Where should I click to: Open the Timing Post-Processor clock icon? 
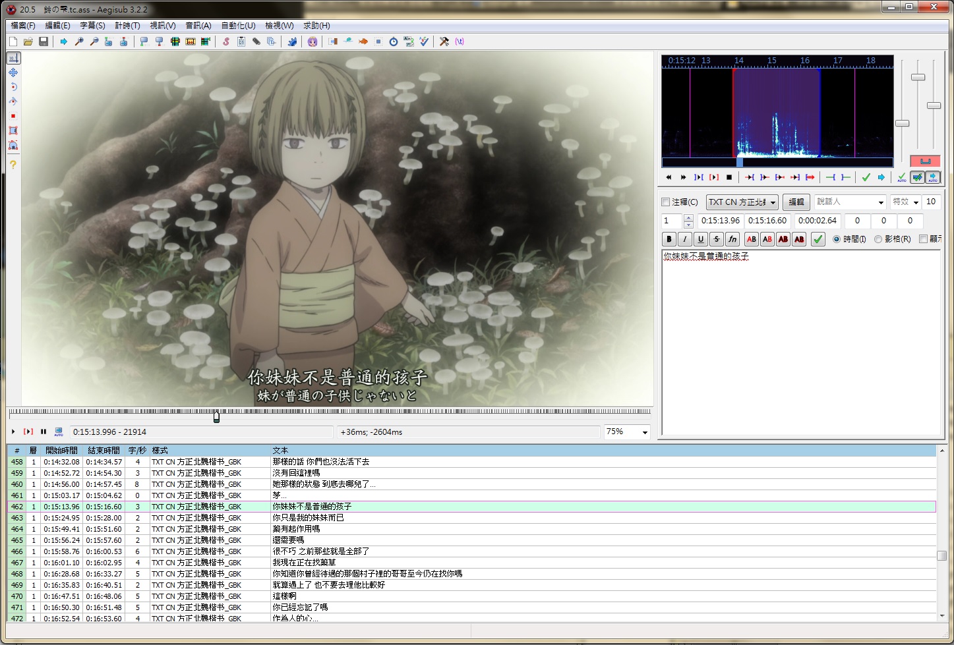point(394,42)
